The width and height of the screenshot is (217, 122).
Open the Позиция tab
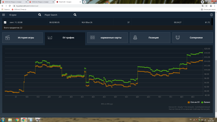(150, 37)
